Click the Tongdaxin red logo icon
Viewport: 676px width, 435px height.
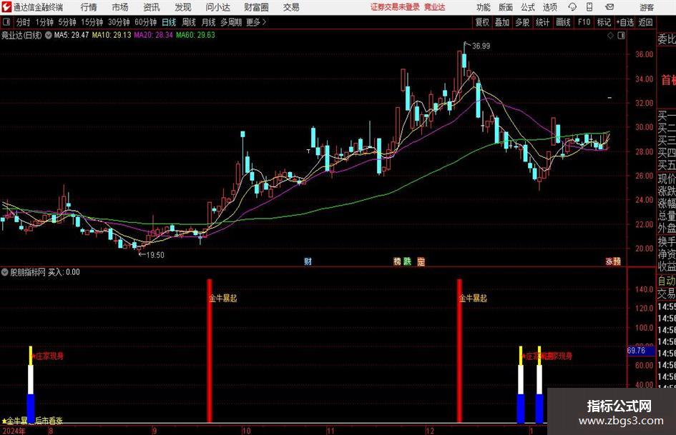point(6,7)
